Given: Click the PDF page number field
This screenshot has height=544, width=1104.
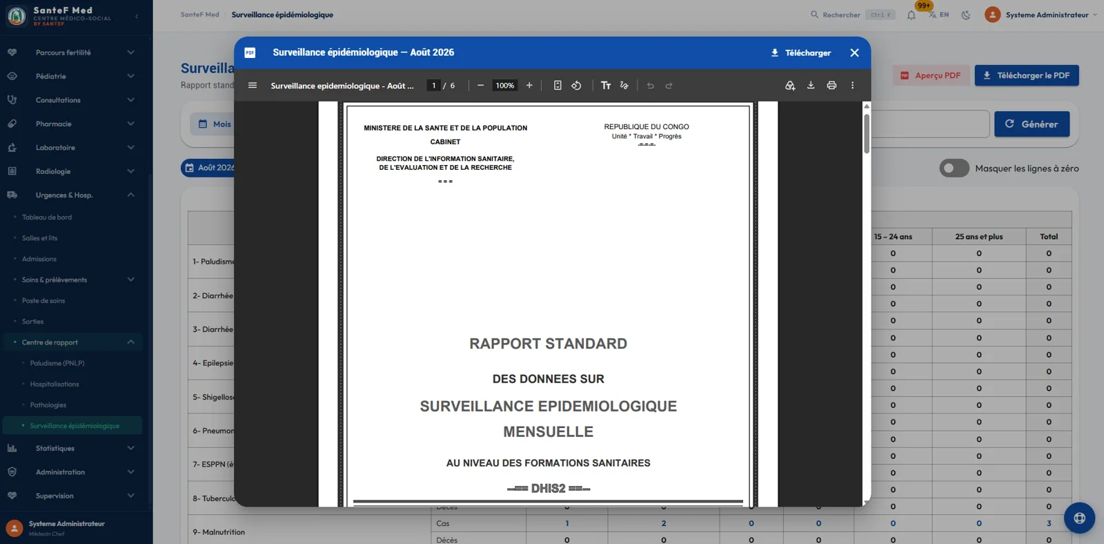Looking at the screenshot, I should tap(433, 86).
